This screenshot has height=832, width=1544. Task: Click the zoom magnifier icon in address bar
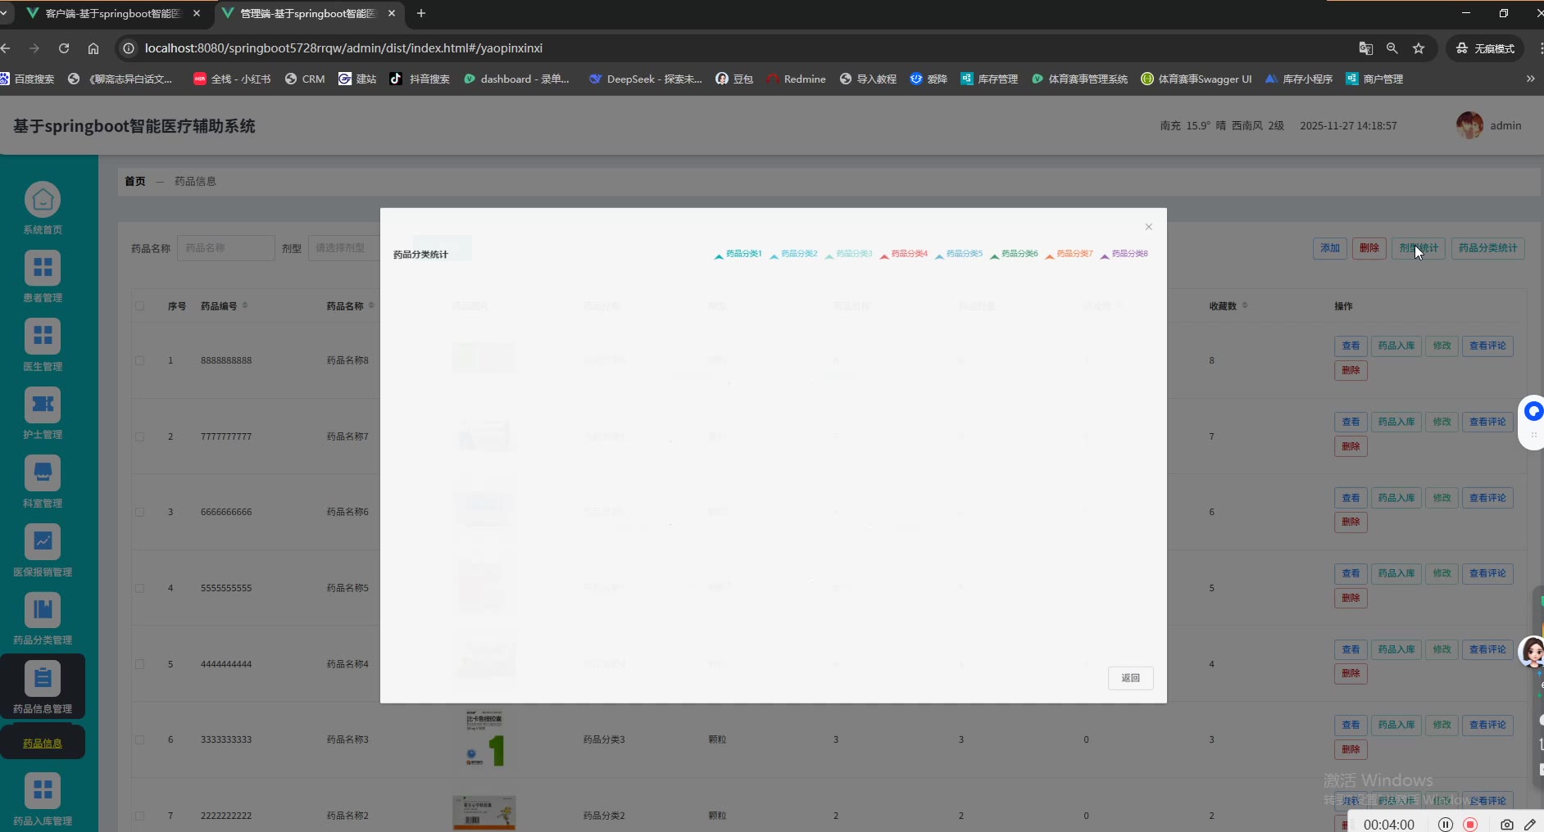[1392, 48]
